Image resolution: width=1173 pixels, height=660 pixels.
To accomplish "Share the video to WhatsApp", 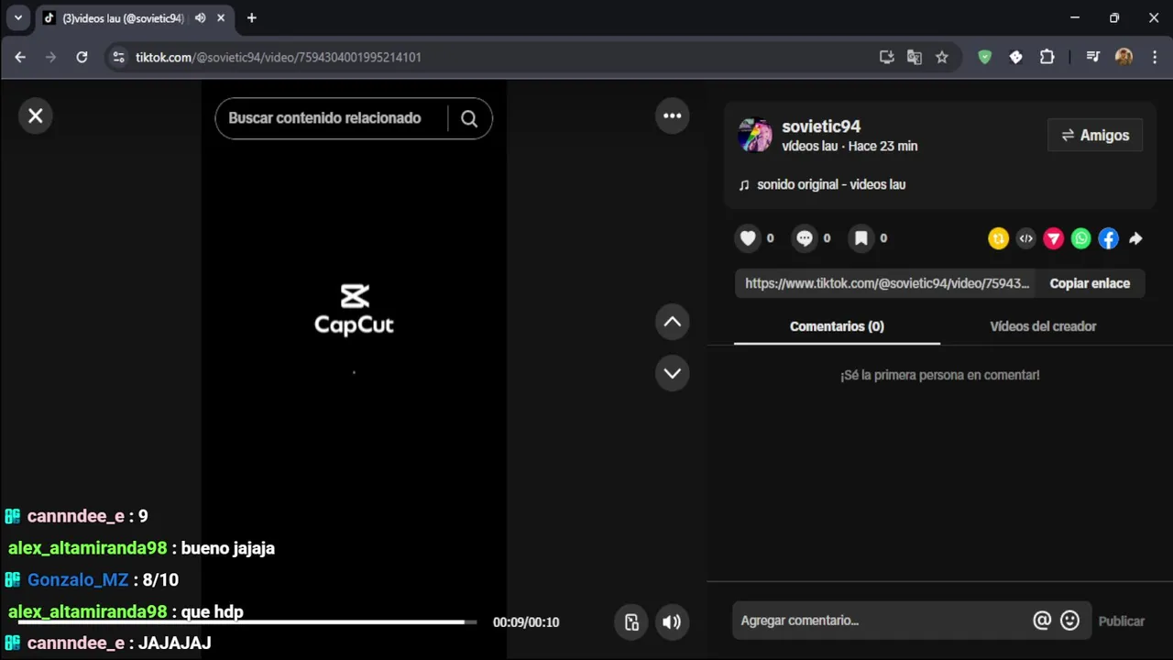I will click(x=1080, y=238).
